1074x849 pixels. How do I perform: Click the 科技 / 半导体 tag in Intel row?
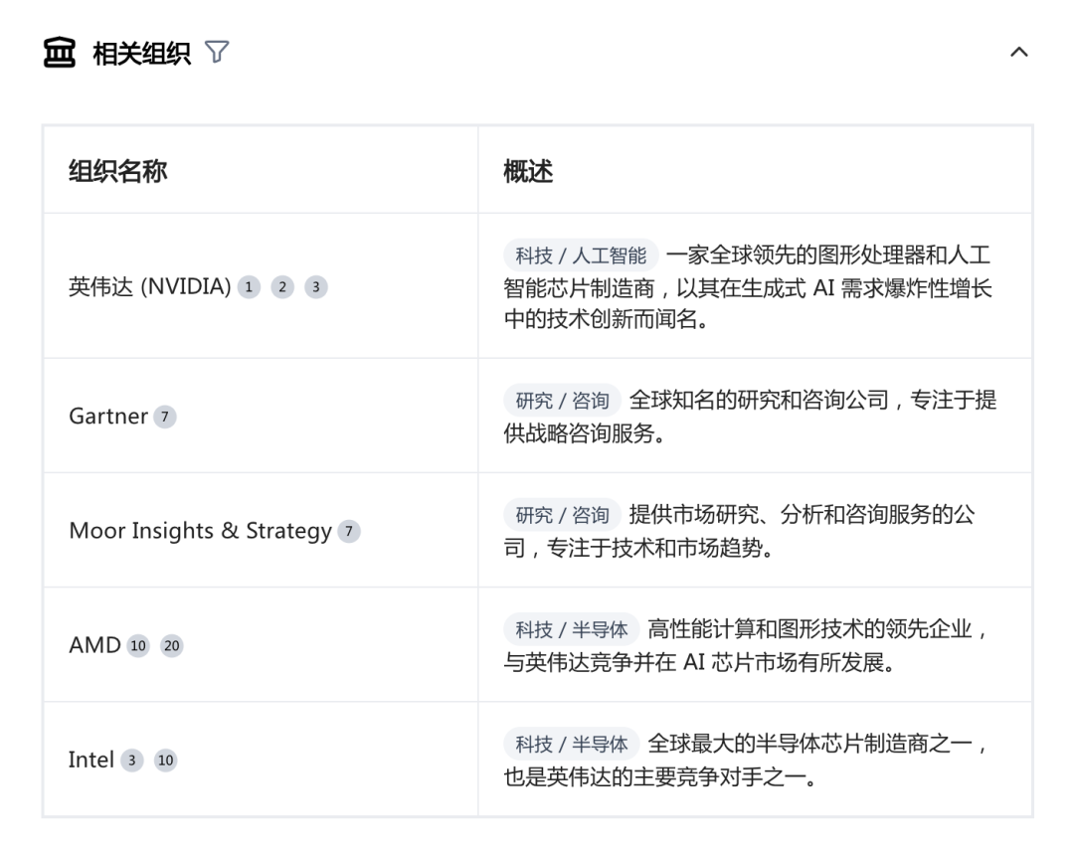(x=571, y=744)
